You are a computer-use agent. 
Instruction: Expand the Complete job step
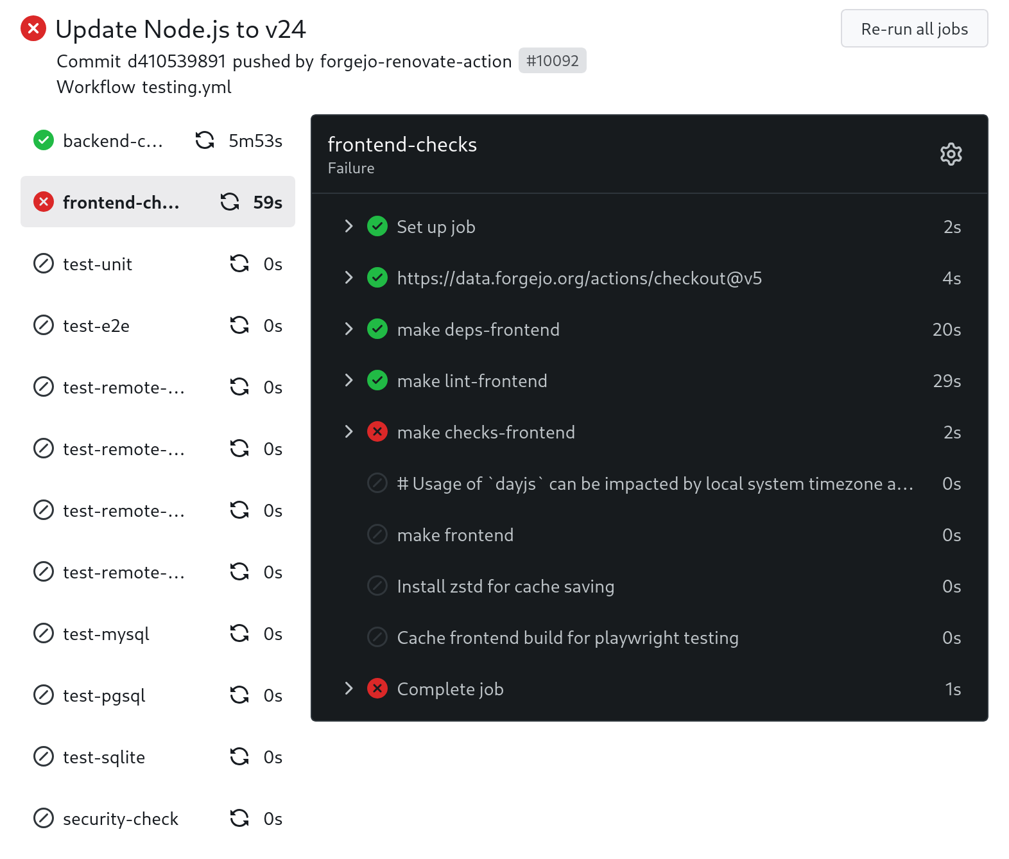[349, 688]
